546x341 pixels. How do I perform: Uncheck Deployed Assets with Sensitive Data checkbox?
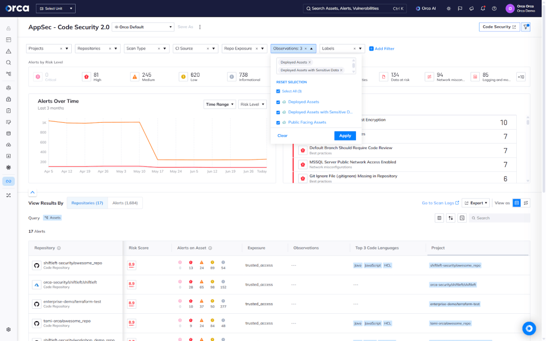tap(278, 112)
